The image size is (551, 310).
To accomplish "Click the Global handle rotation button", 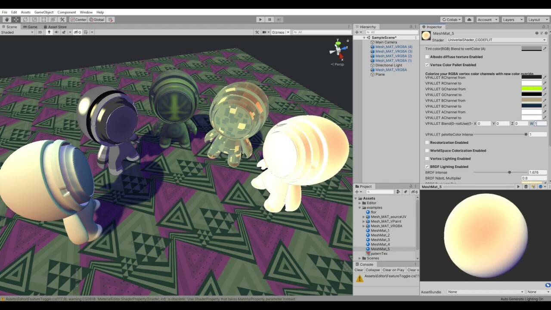I will pos(97,19).
